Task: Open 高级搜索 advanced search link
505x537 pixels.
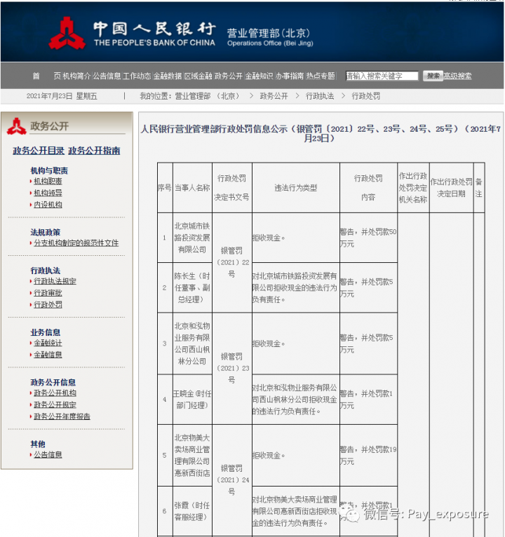Action: click(x=457, y=76)
